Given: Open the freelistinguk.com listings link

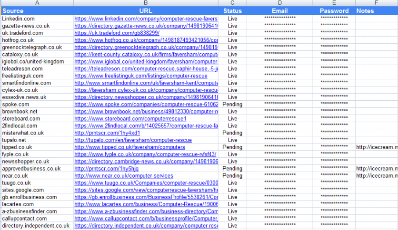Looking at the screenshot, I should tap(141, 76).
